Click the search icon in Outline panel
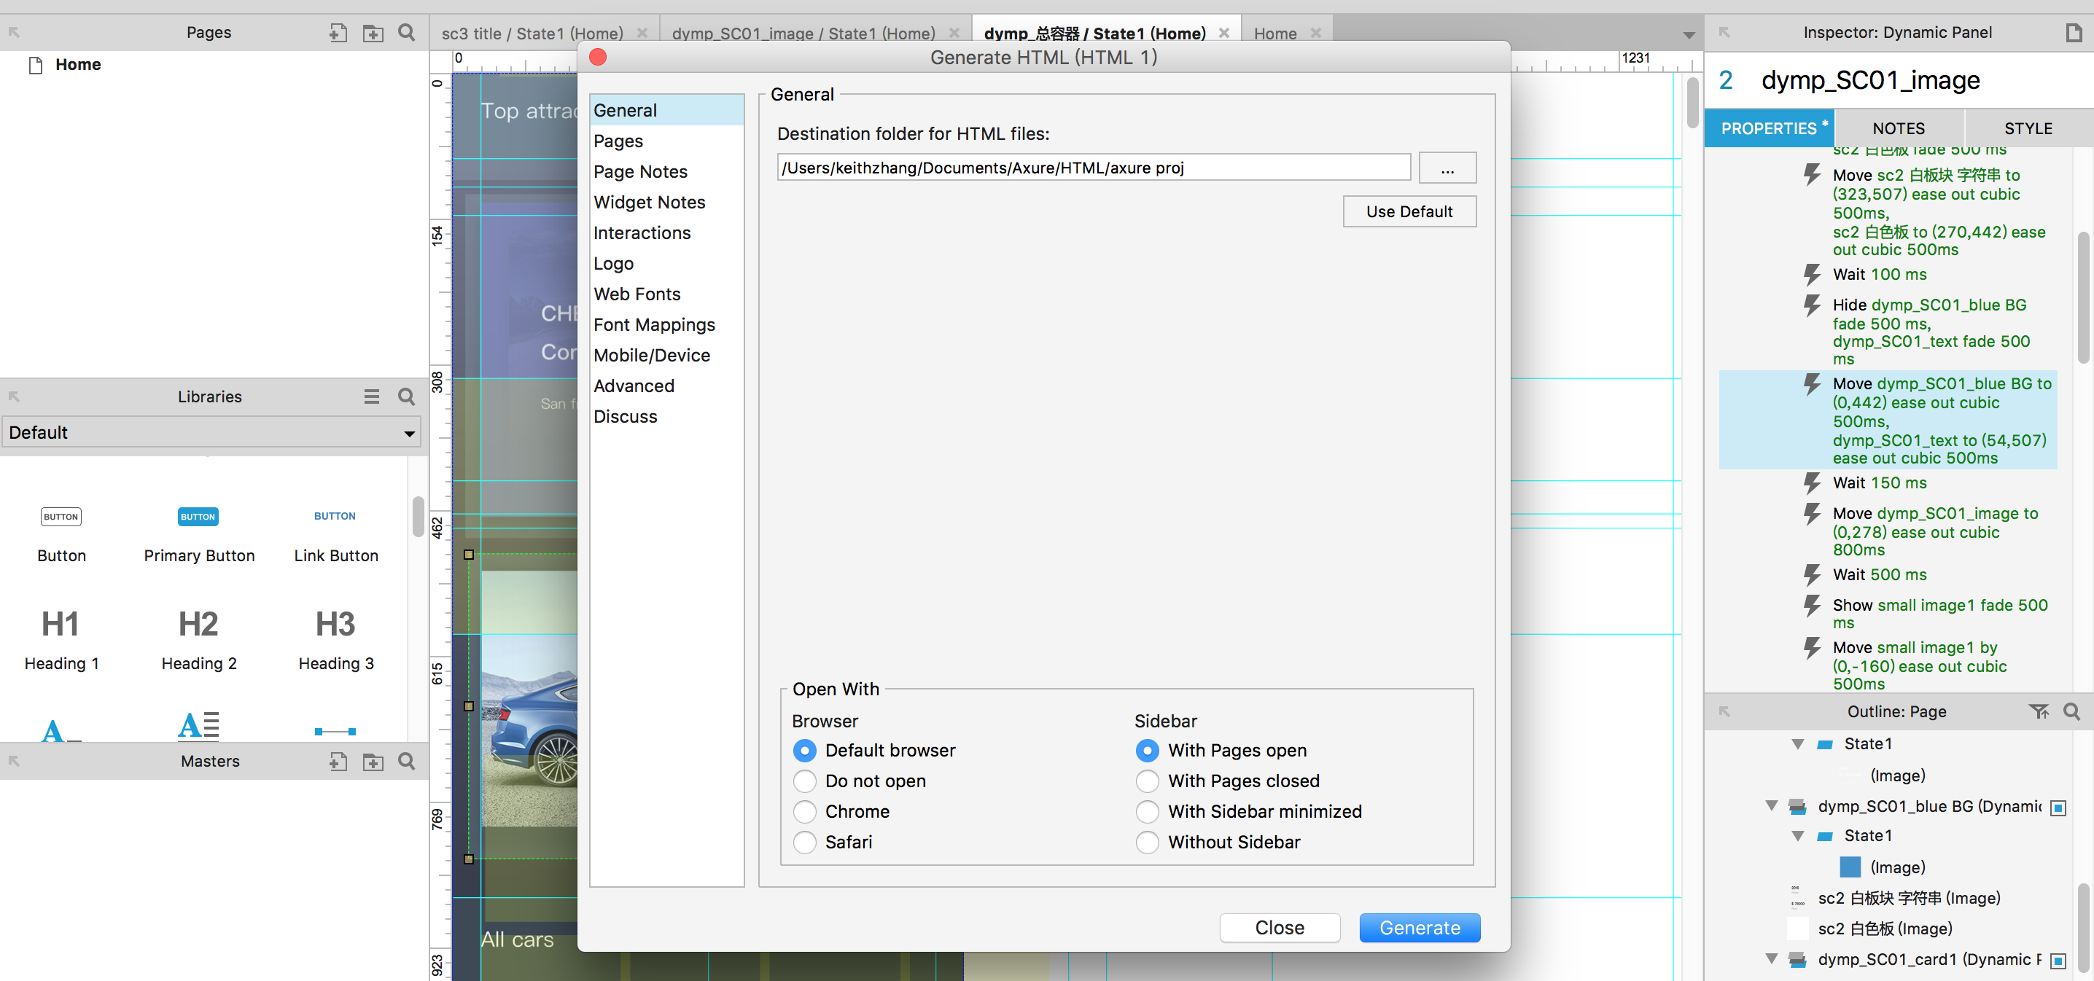 coord(2072,712)
